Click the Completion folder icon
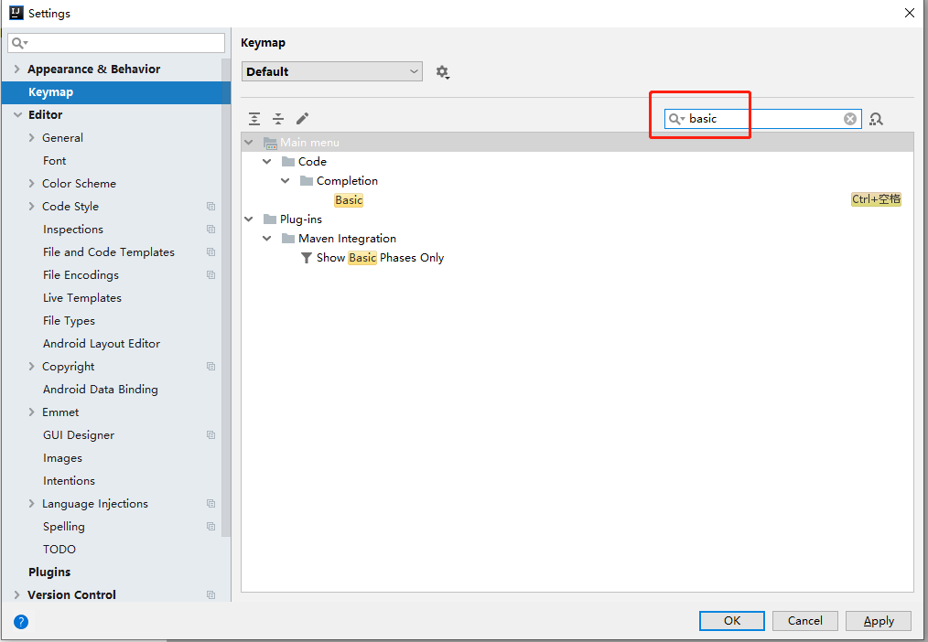This screenshot has width=928, height=642. point(307,181)
